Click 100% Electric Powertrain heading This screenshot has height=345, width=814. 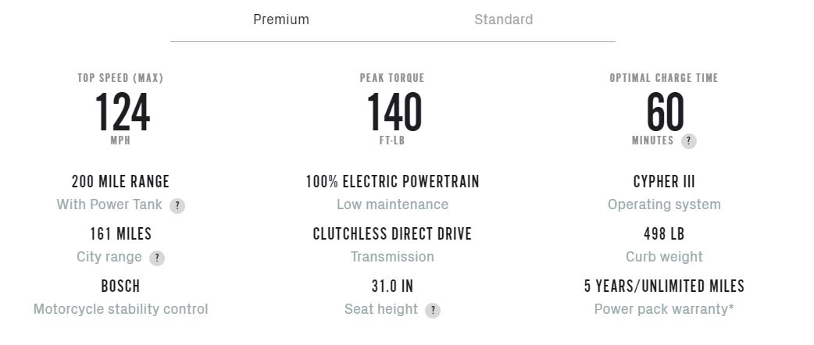point(392,182)
